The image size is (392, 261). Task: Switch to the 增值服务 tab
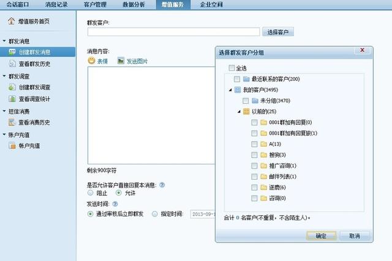[x=173, y=4]
